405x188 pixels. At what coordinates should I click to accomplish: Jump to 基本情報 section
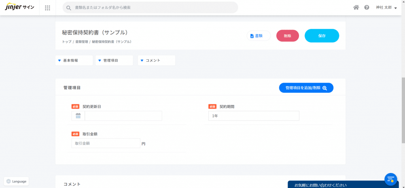coord(74,60)
